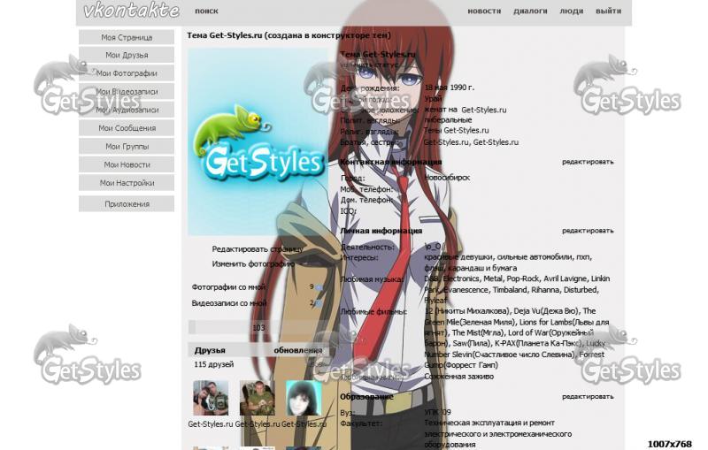Click редактировать next to Образование
Screen dimensions: 708x450
tap(588, 396)
